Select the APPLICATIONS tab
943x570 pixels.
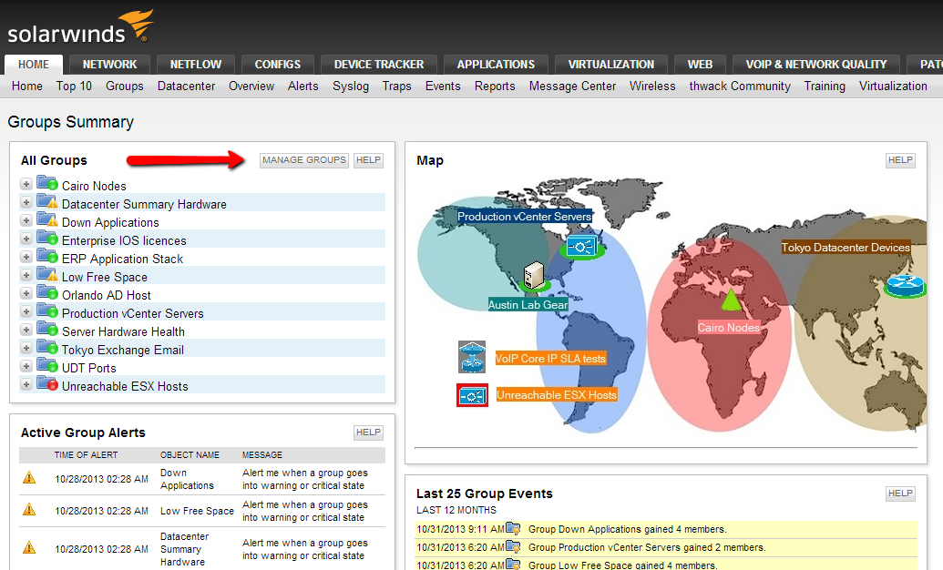pos(496,65)
